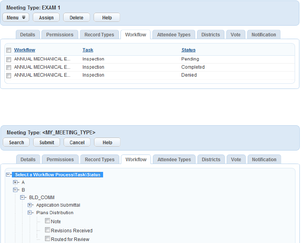Collapse the Plans Distribution node
This screenshot has height=243, width=301.
pyautogui.click(x=30, y=213)
